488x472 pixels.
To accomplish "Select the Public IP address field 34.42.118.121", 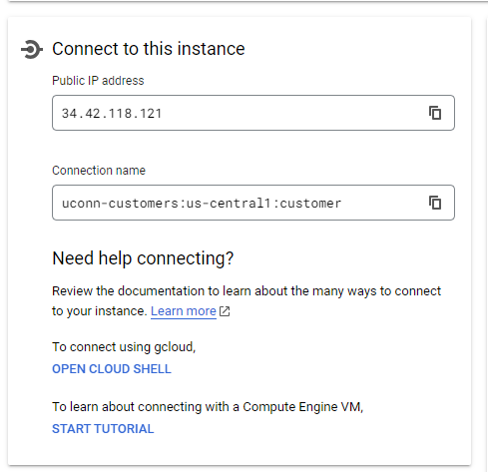I will point(253,113).
